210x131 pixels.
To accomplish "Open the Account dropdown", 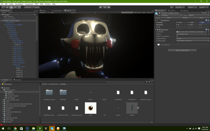I will (180, 7).
